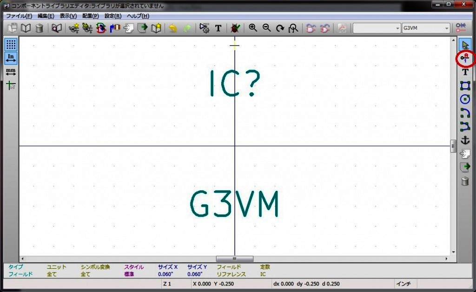Screen dimensions: 476x292
Task: Open the PDF documentation icon
Action: click(342, 28)
